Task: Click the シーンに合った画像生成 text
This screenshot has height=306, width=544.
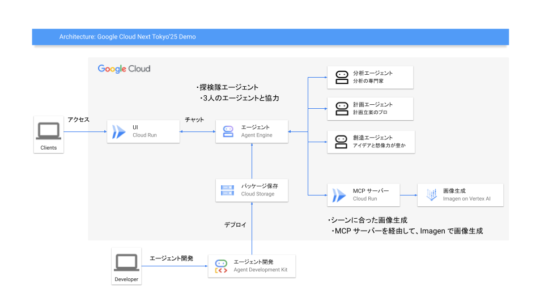Action: pyautogui.click(x=367, y=220)
